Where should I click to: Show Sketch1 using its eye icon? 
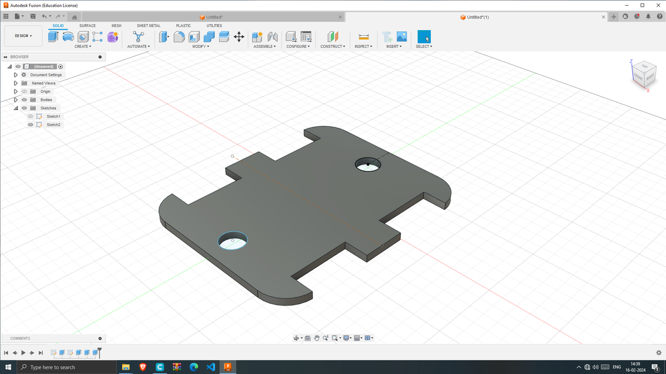30,116
